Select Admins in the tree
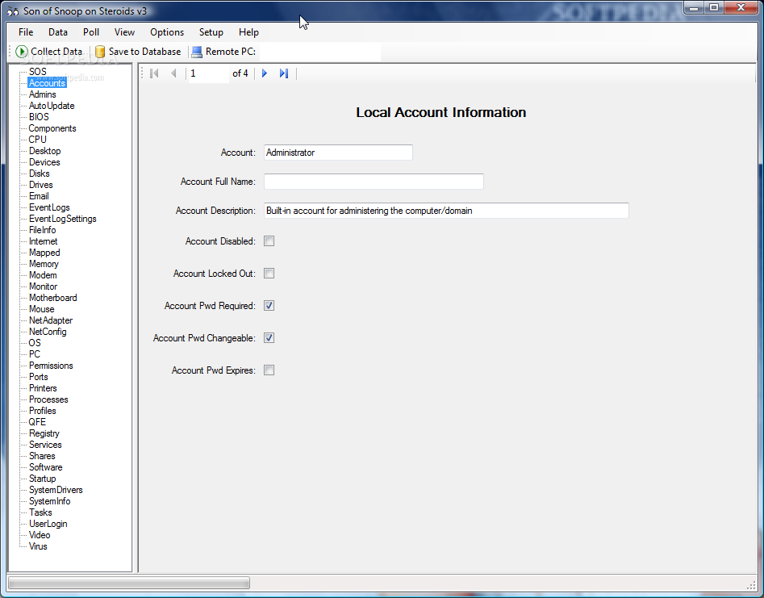Viewport: 764px width, 598px height. tap(43, 94)
